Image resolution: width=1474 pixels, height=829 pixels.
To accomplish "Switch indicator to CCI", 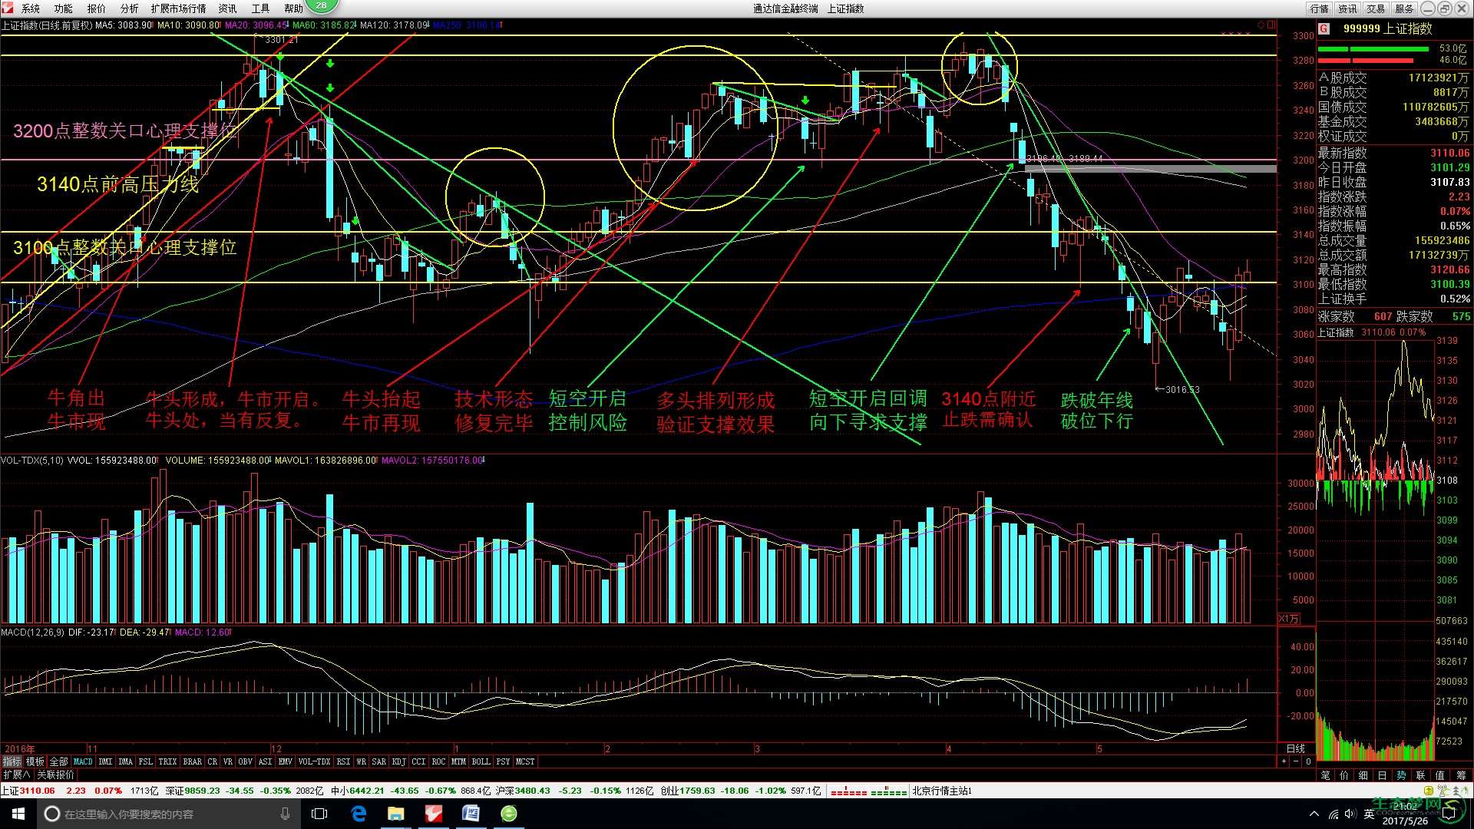I will pos(419,761).
